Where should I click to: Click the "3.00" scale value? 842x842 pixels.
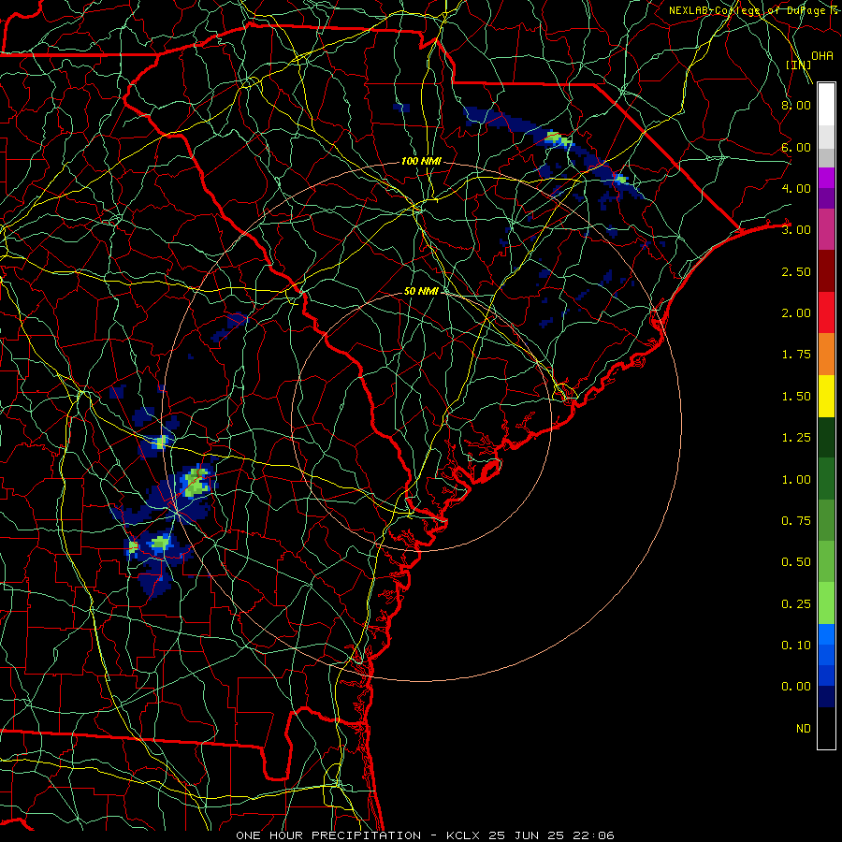click(x=796, y=230)
